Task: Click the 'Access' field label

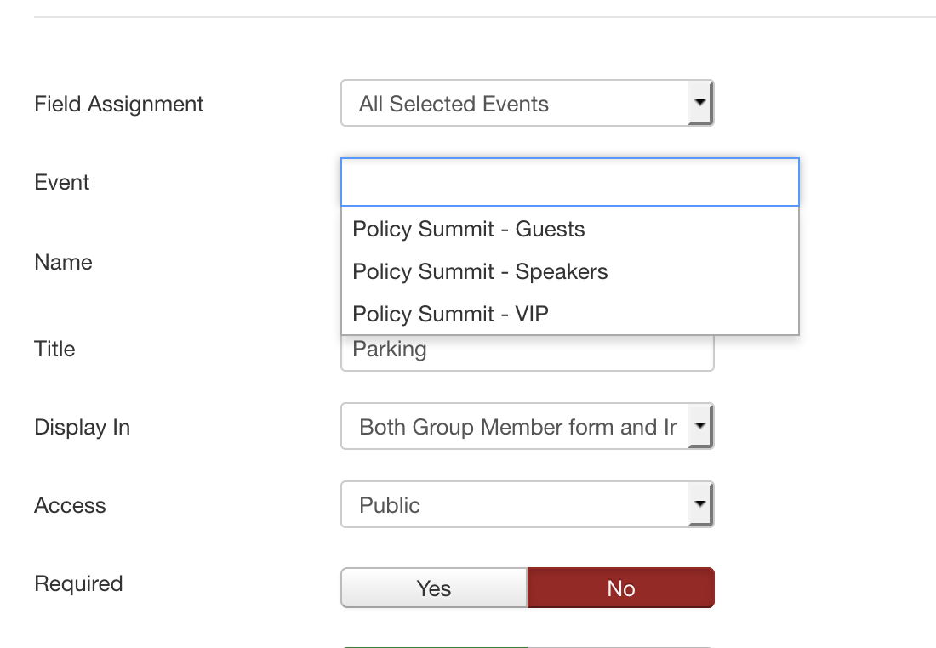Action: tap(71, 506)
